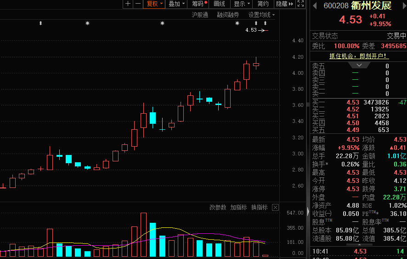
Task: Click 买一 bid price 4.53
Action: [353, 102]
